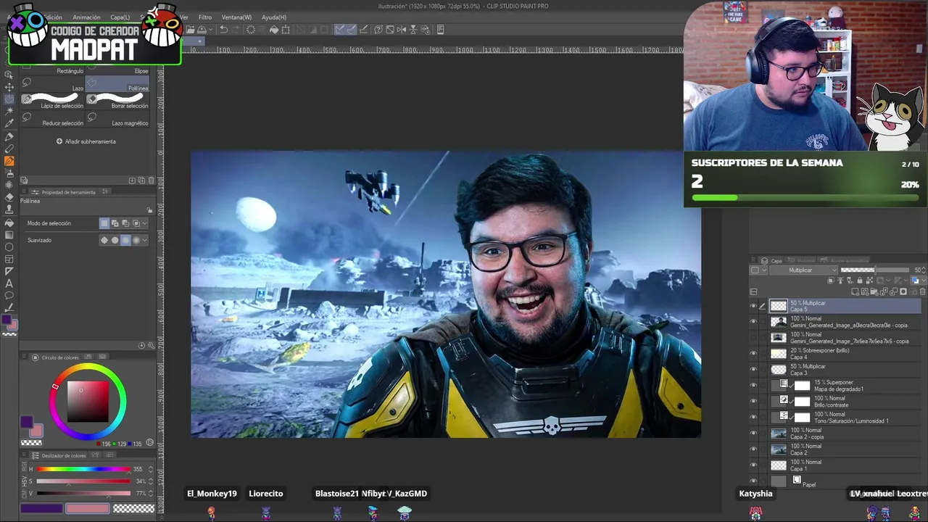
Task: Hide the Papel layer
Action: pyautogui.click(x=753, y=481)
